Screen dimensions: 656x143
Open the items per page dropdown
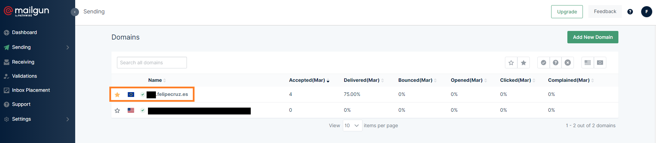[352, 125]
